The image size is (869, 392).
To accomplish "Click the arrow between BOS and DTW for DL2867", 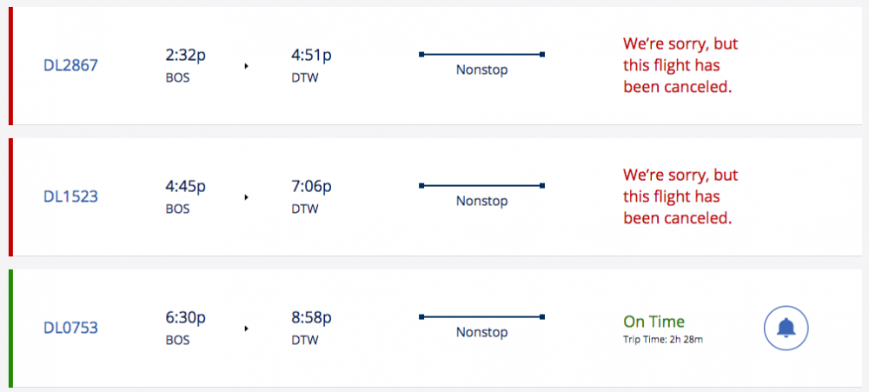I will pos(247,66).
